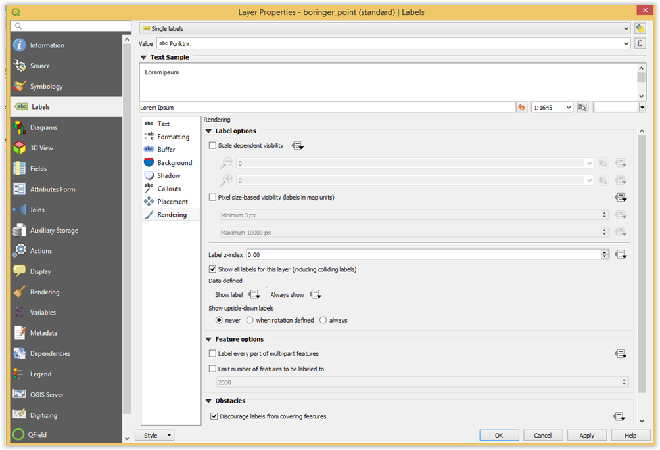This screenshot has width=660, height=450.
Task: Collapse the Feature options section
Action: pyautogui.click(x=208, y=339)
